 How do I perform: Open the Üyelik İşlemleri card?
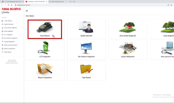86,29
